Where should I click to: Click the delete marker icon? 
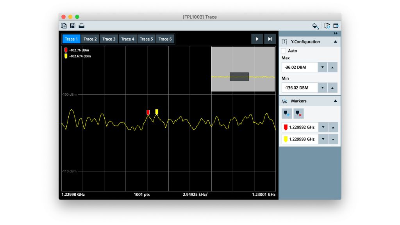pos(298,114)
